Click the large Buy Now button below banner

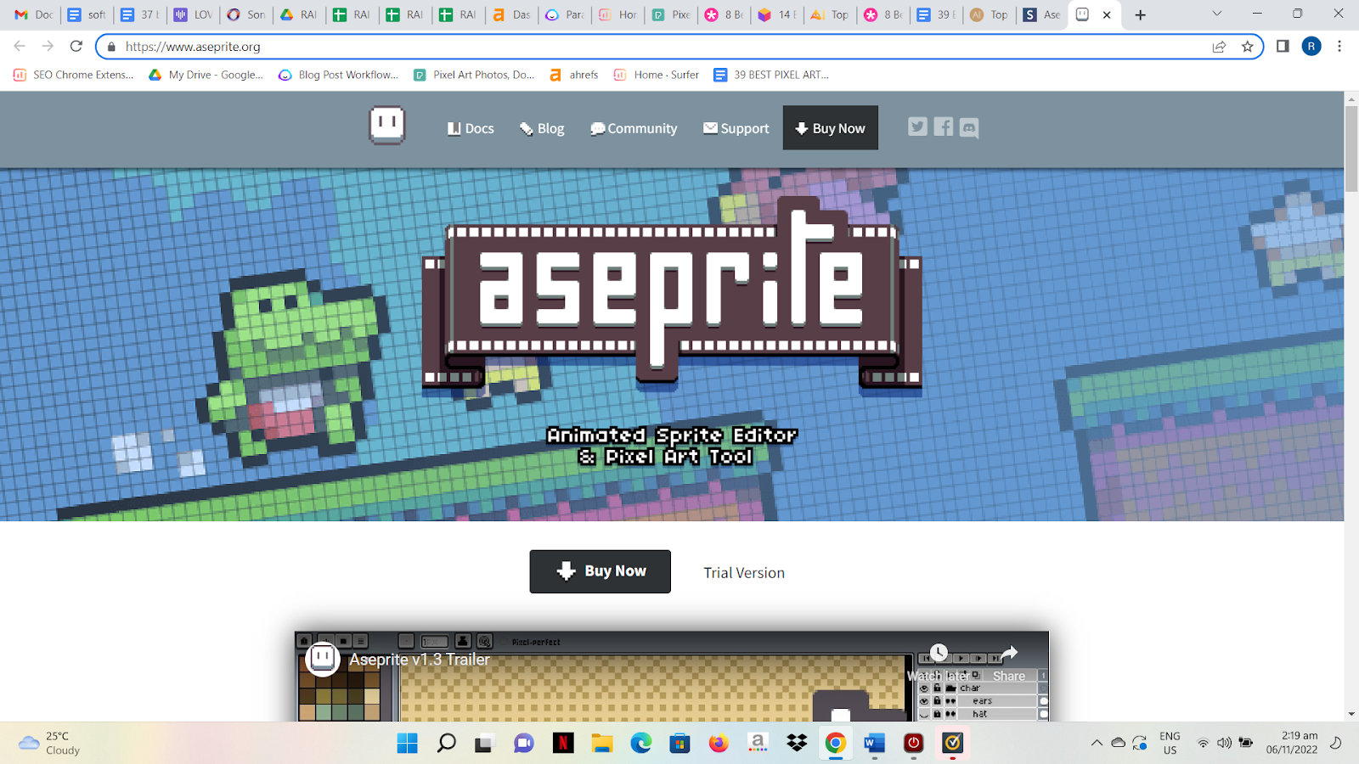[x=601, y=571]
